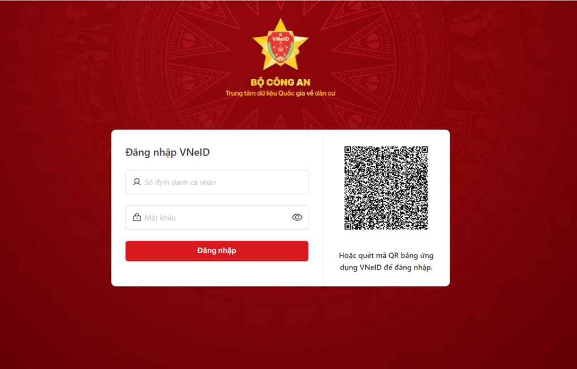Focus the Mật khẩu password field
This screenshot has height=369, width=577.
(217, 217)
